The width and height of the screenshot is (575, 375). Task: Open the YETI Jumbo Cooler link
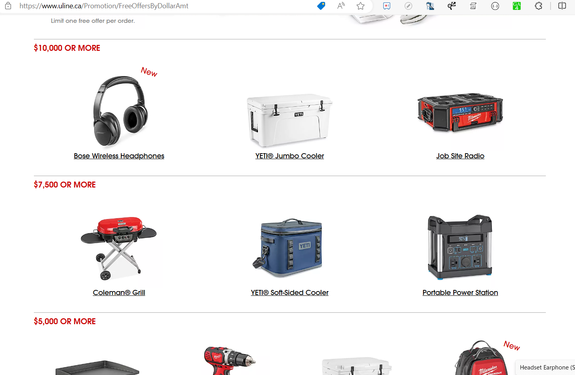[289, 156]
